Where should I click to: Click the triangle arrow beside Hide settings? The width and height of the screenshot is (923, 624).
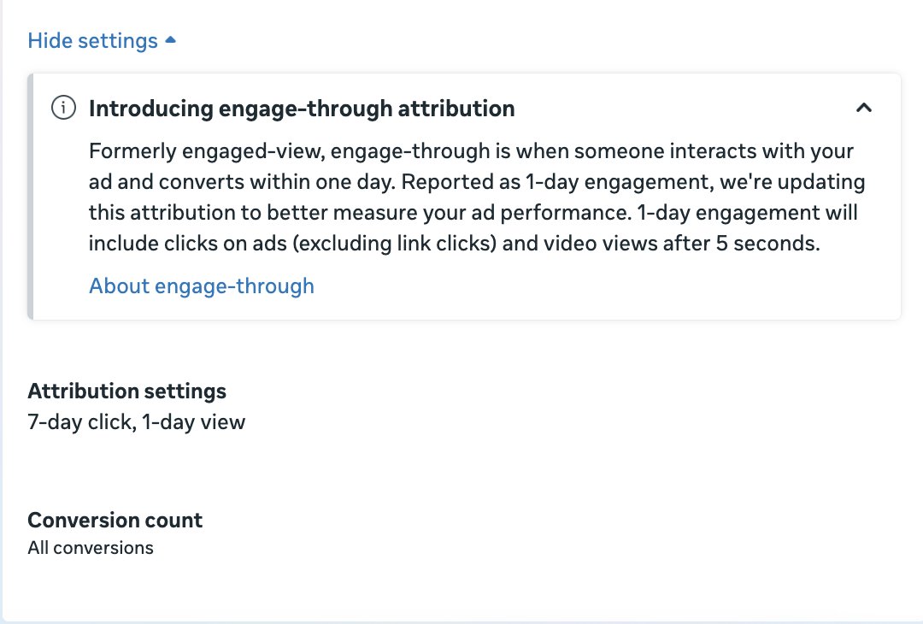point(170,40)
